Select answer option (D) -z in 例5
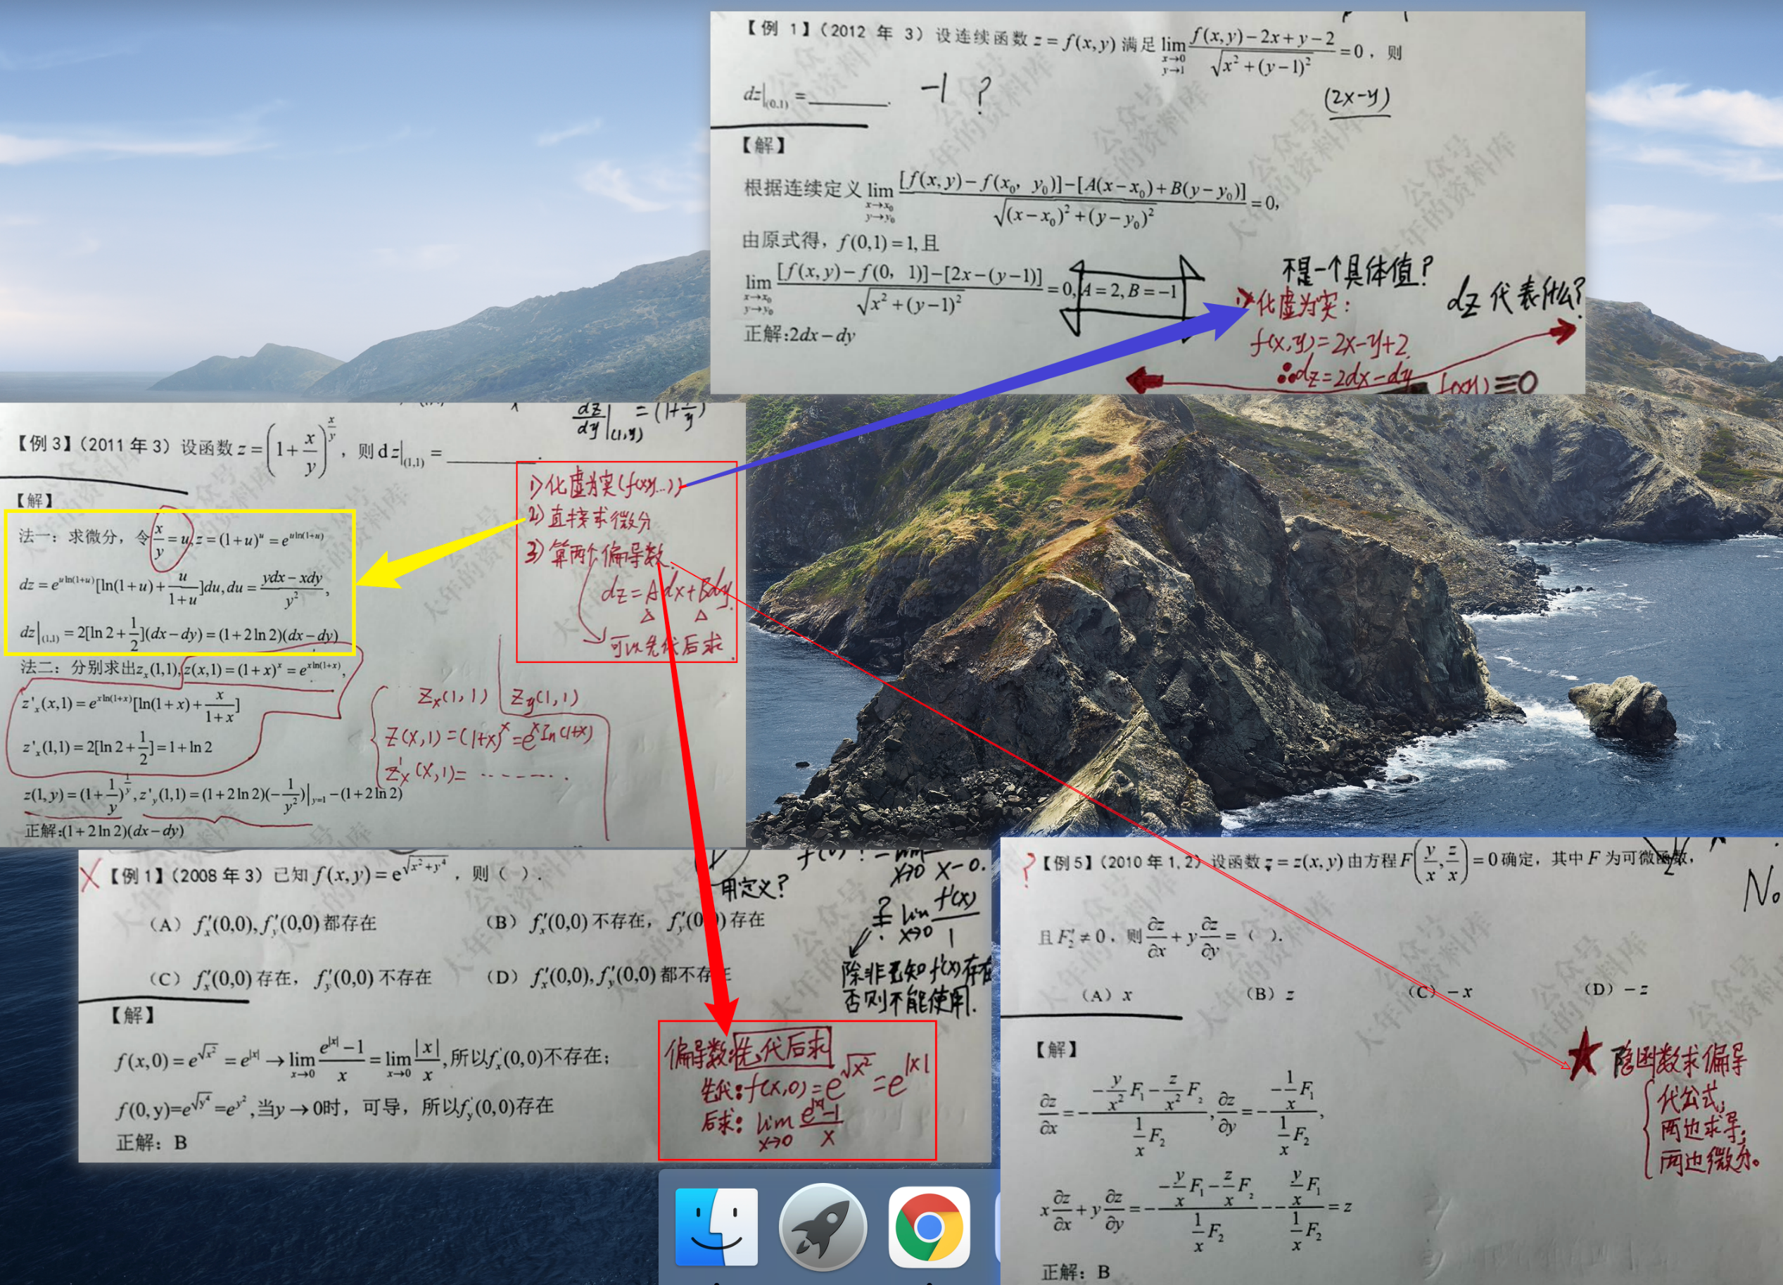1783x1285 pixels. tap(1615, 989)
